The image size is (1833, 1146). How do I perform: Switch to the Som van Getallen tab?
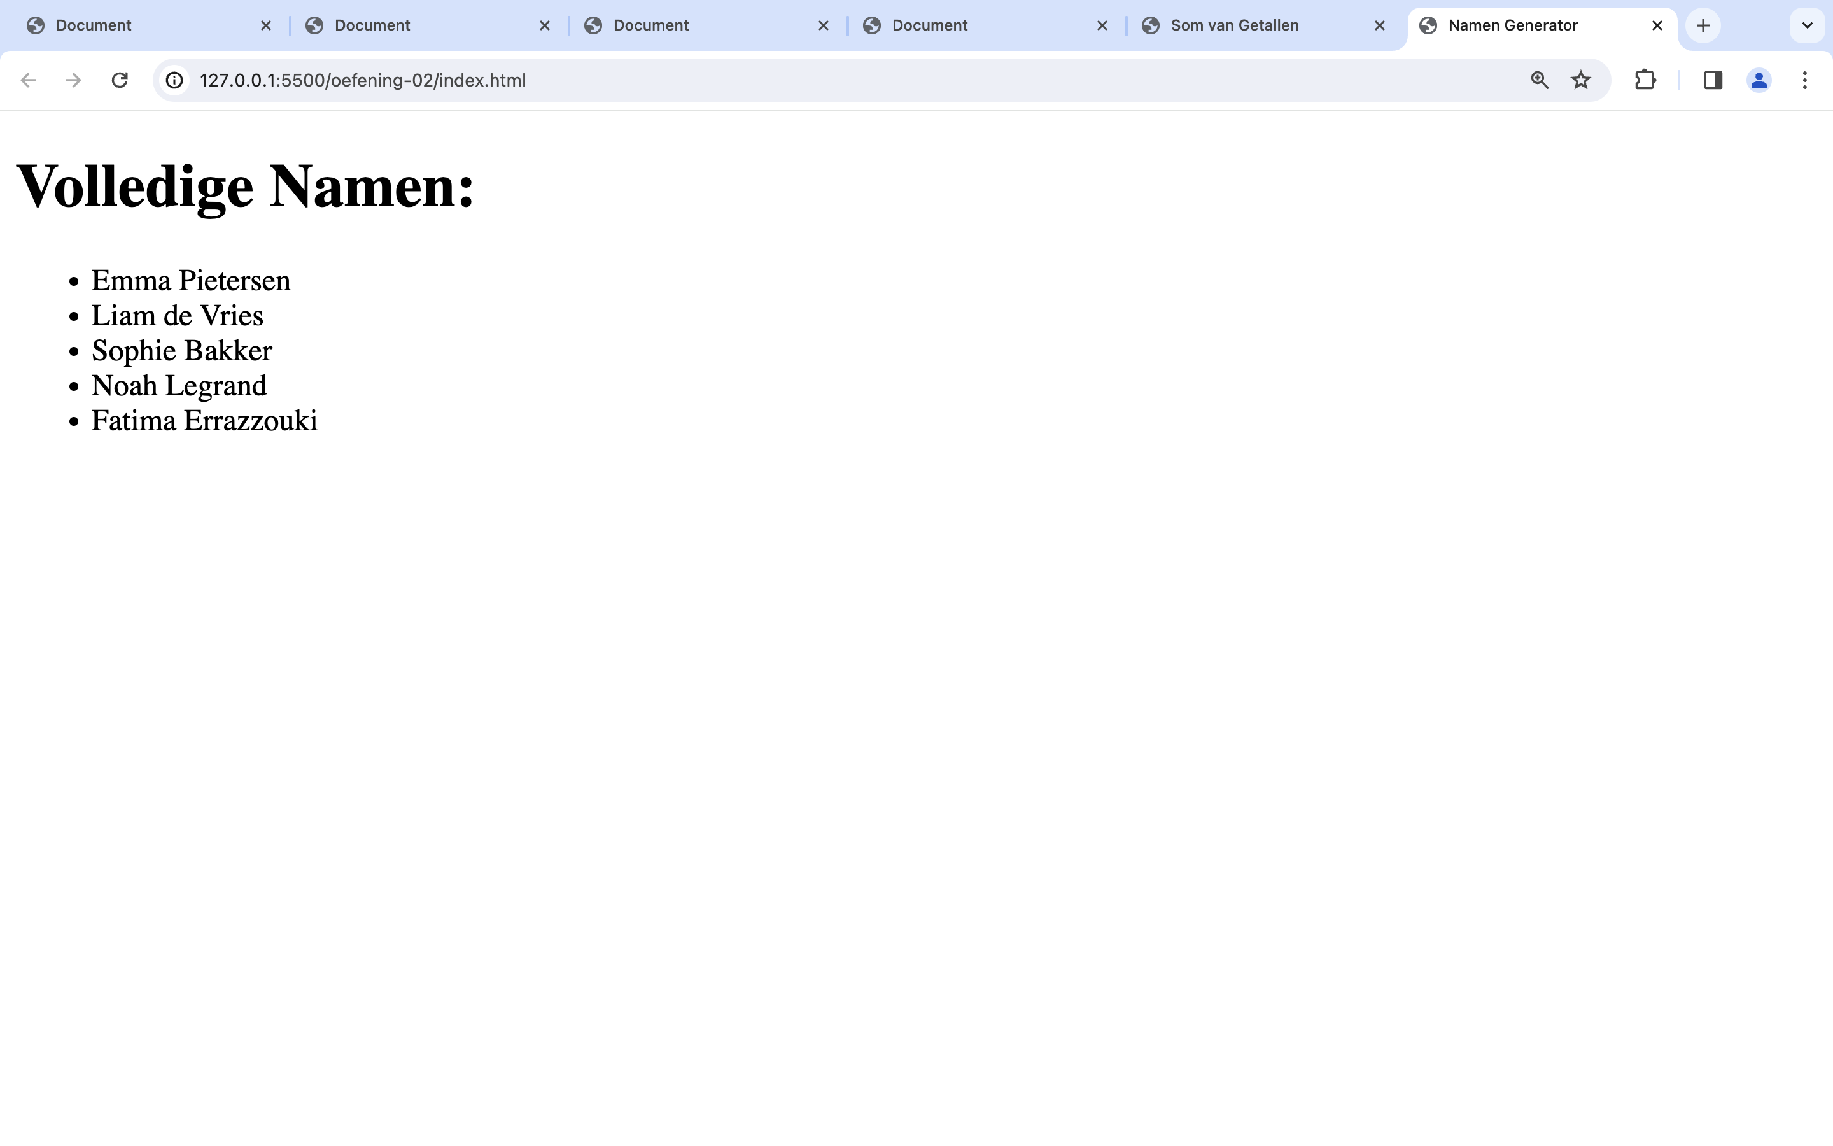point(1263,25)
